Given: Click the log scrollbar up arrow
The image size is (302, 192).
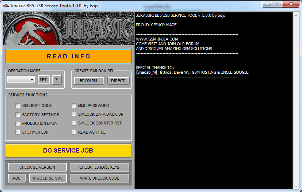Looking at the screenshot, I should click(x=296, y=15).
